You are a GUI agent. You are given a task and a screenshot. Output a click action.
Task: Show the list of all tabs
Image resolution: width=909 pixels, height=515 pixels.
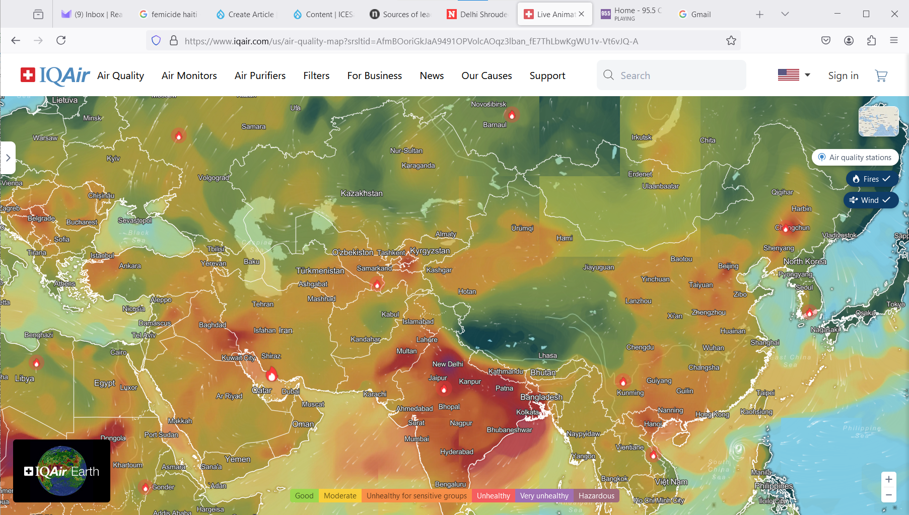pos(785,14)
